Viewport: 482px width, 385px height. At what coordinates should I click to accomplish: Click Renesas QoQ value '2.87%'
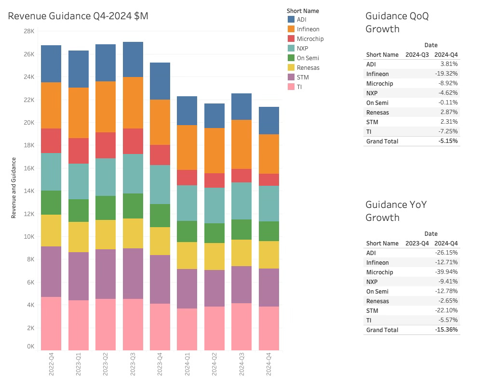[x=449, y=112]
